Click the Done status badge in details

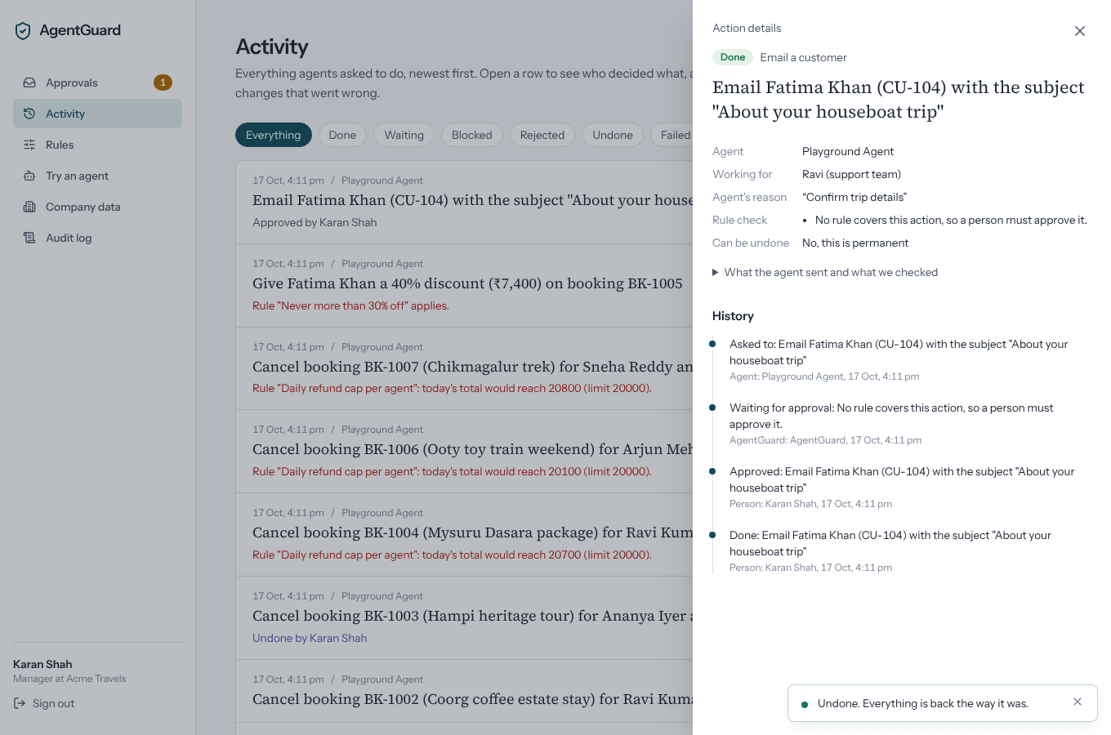pos(733,57)
